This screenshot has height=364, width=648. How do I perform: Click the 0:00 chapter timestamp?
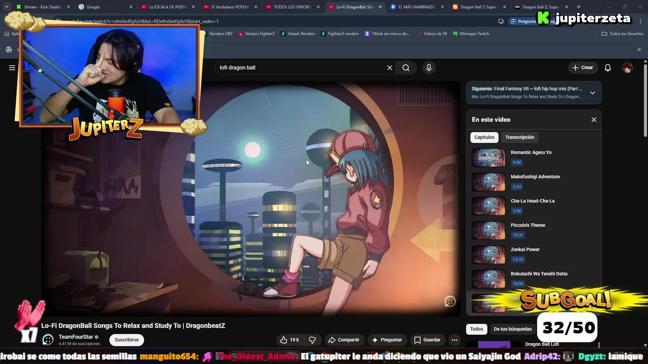click(x=516, y=162)
